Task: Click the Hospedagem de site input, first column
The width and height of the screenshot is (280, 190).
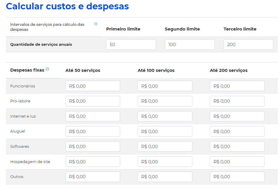Action: [x=93, y=162]
